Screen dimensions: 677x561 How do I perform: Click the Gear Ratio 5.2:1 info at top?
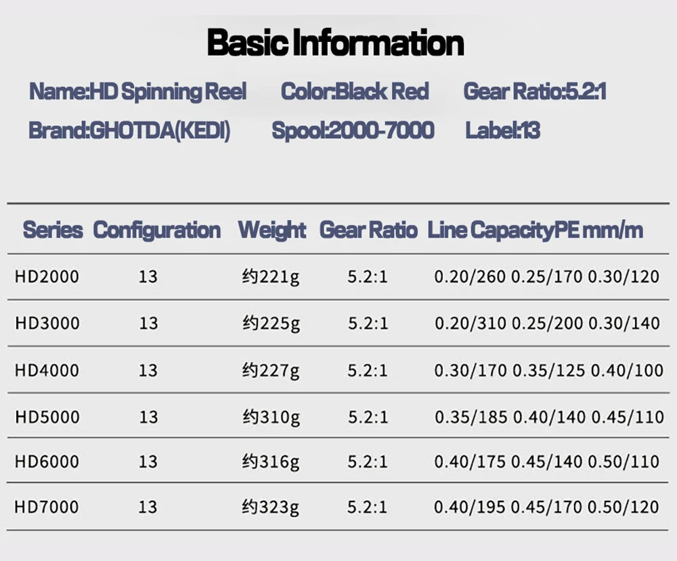pyautogui.click(x=534, y=91)
